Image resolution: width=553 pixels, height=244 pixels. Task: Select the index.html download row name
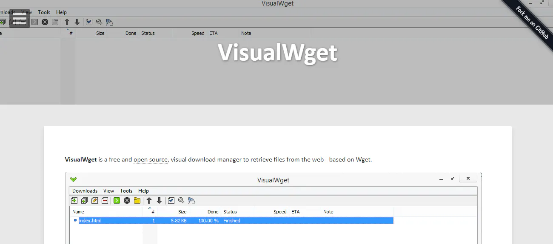tap(90, 221)
